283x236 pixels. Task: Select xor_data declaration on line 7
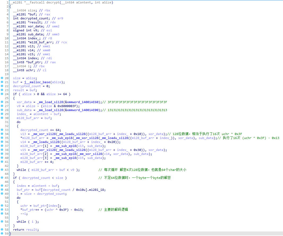click(x=35, y=26)
